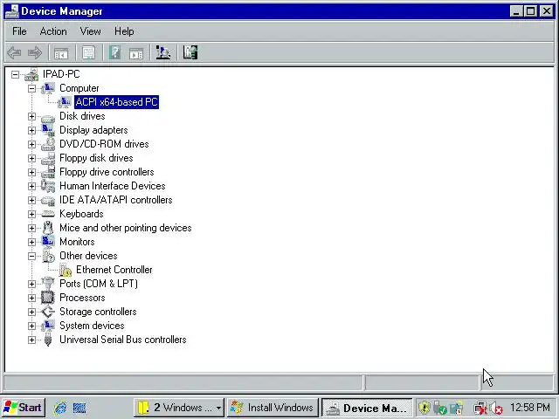Click Scan for hardware changes icon

163,52
